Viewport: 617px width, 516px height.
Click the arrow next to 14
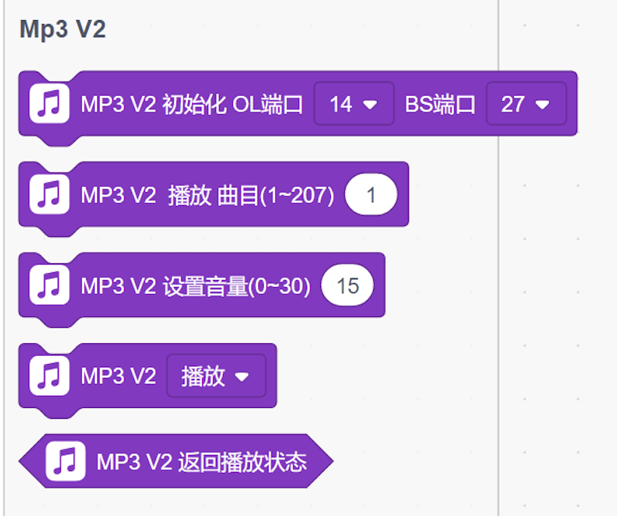coord(370,104)
